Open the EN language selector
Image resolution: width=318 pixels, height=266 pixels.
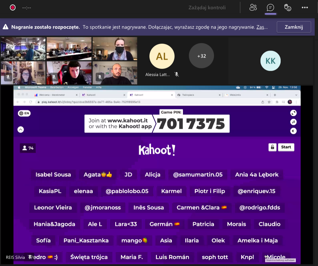coord(24,113)
